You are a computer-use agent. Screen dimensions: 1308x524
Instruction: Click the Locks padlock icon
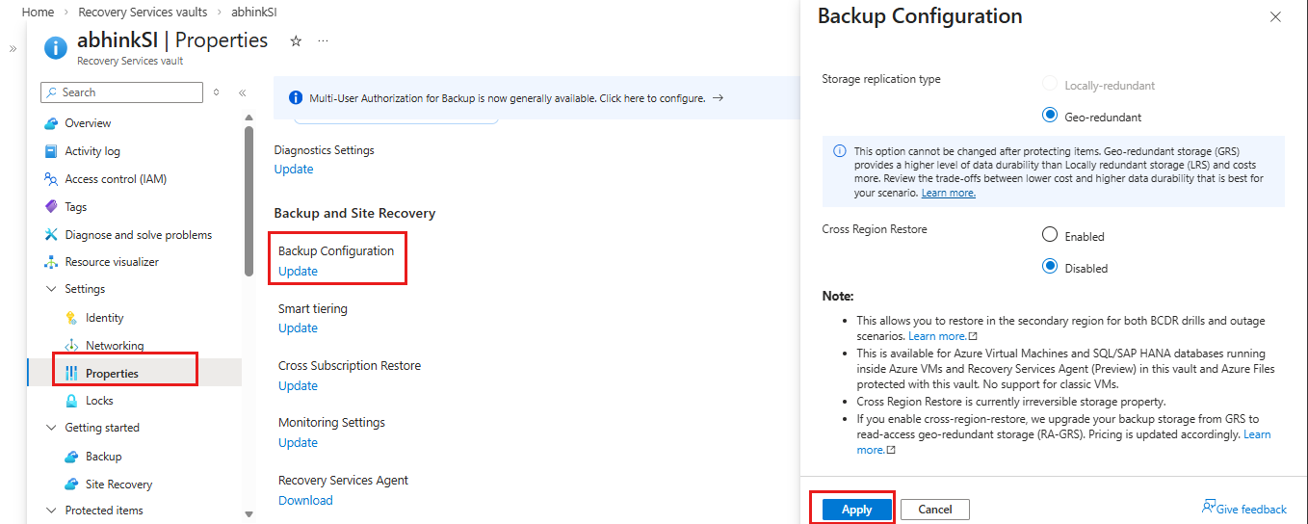pos(71,401)
